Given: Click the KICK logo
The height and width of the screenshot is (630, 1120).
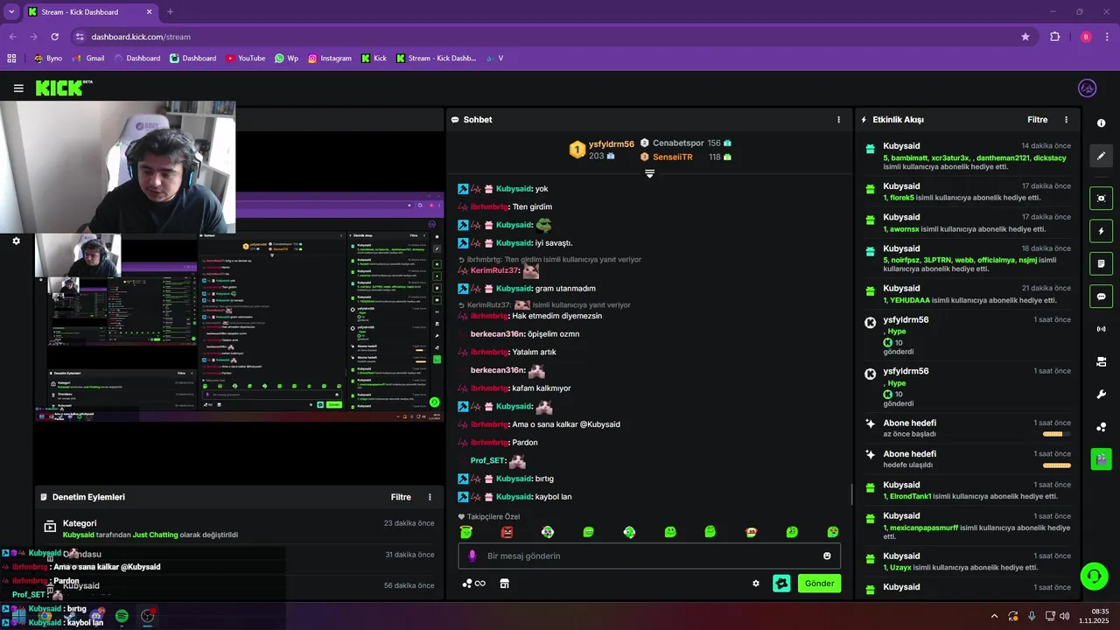Looking at the screenshot, I should tap(64, 87).
